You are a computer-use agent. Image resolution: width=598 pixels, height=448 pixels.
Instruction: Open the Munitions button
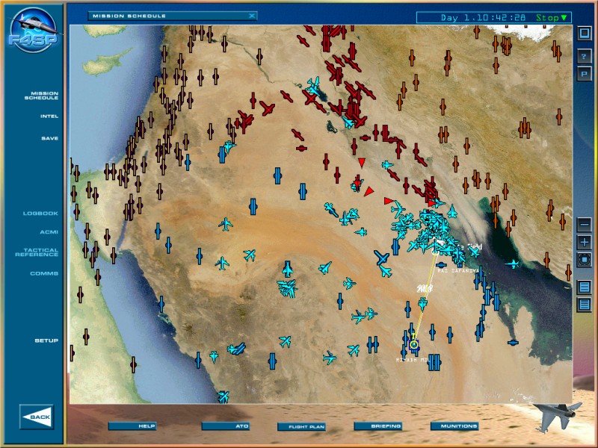[454, 426]
